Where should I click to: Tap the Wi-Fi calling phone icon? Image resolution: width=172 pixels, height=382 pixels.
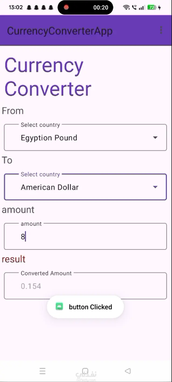[x=134, y=8]
